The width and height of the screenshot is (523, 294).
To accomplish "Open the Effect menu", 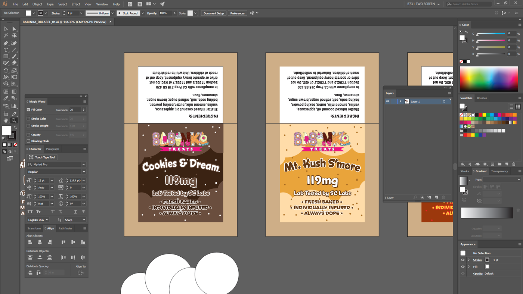I will (76, 4).
